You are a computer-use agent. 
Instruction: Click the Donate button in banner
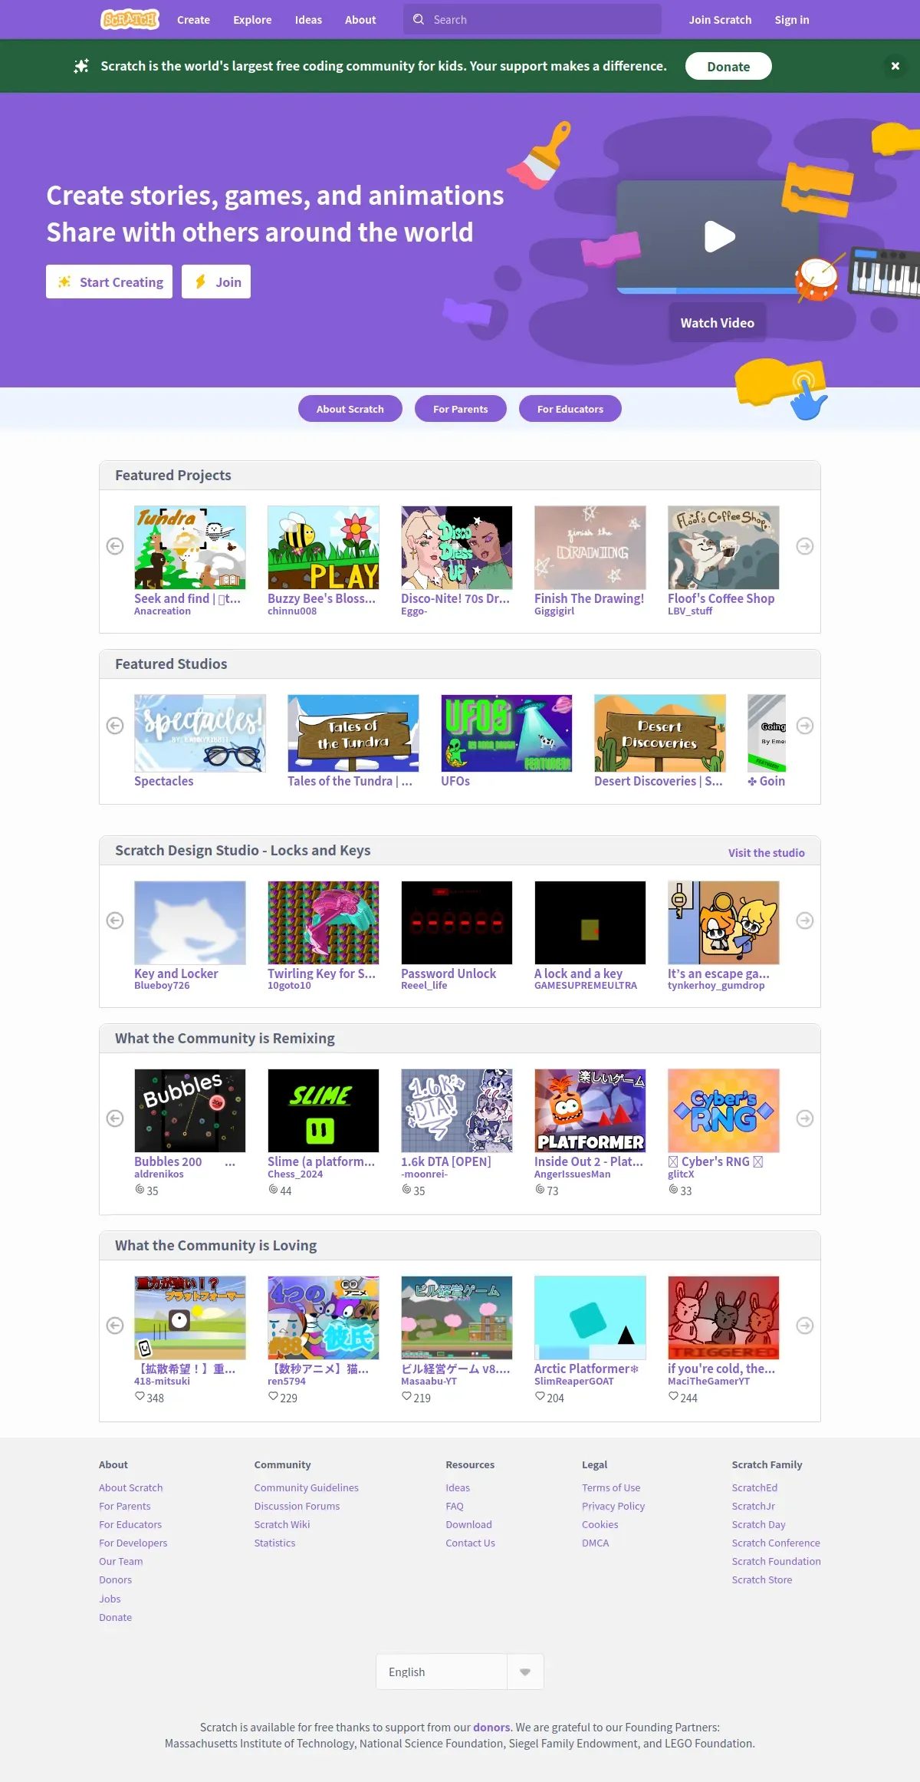click(728, 66)
